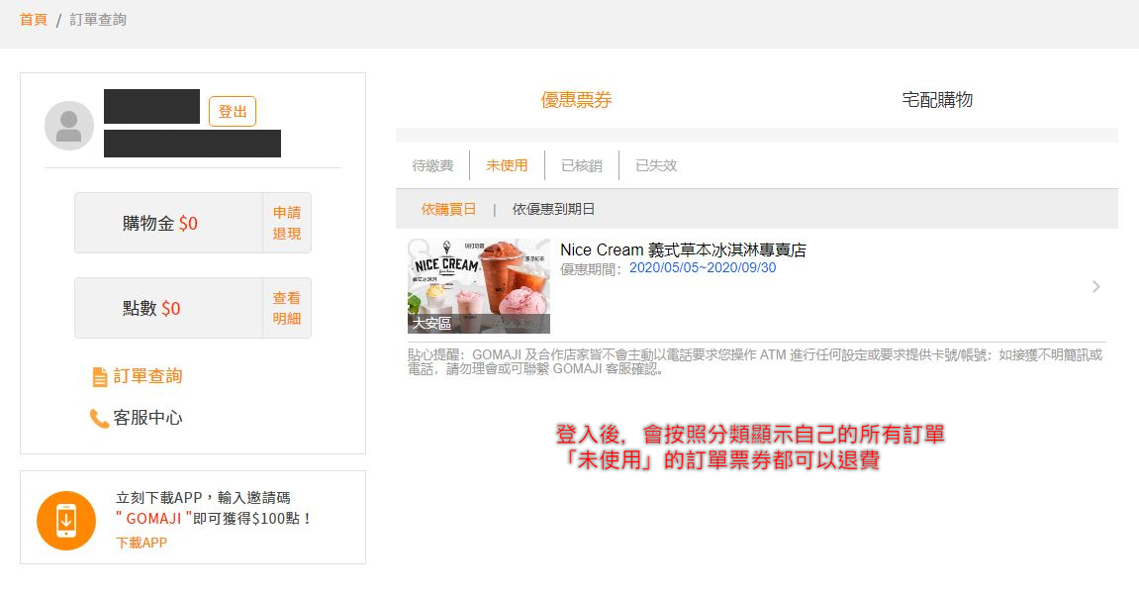Viewport: 1139px width, 598px height.
Task: Select the 待繳費 filter tab
Action: tap(432, 165)
